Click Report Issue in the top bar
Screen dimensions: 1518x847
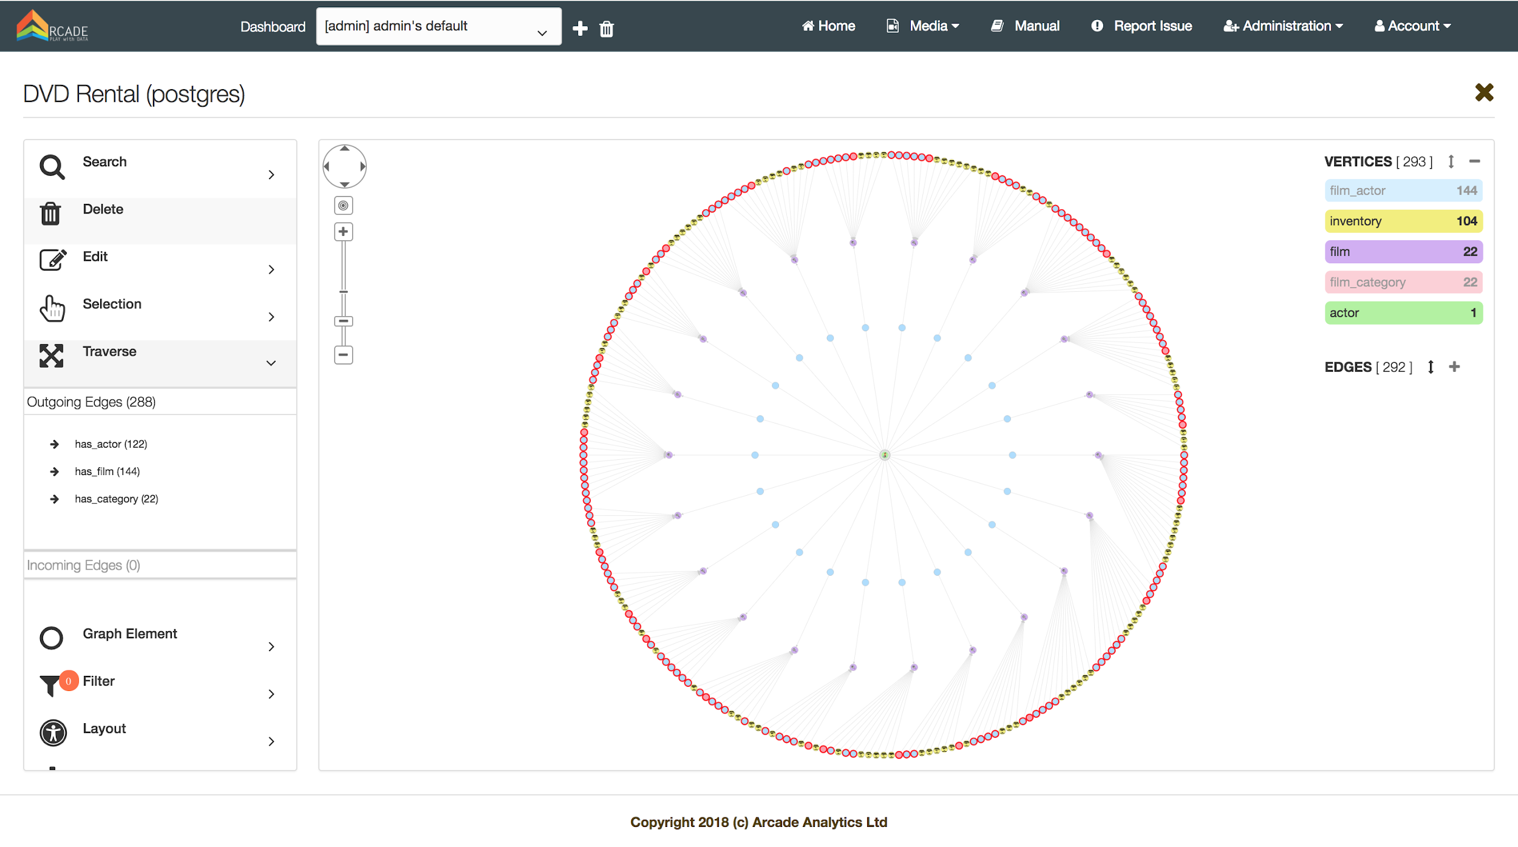point(1142,26)
